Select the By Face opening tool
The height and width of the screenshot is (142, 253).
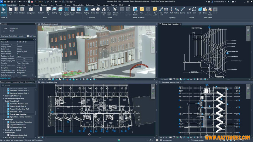161,11
